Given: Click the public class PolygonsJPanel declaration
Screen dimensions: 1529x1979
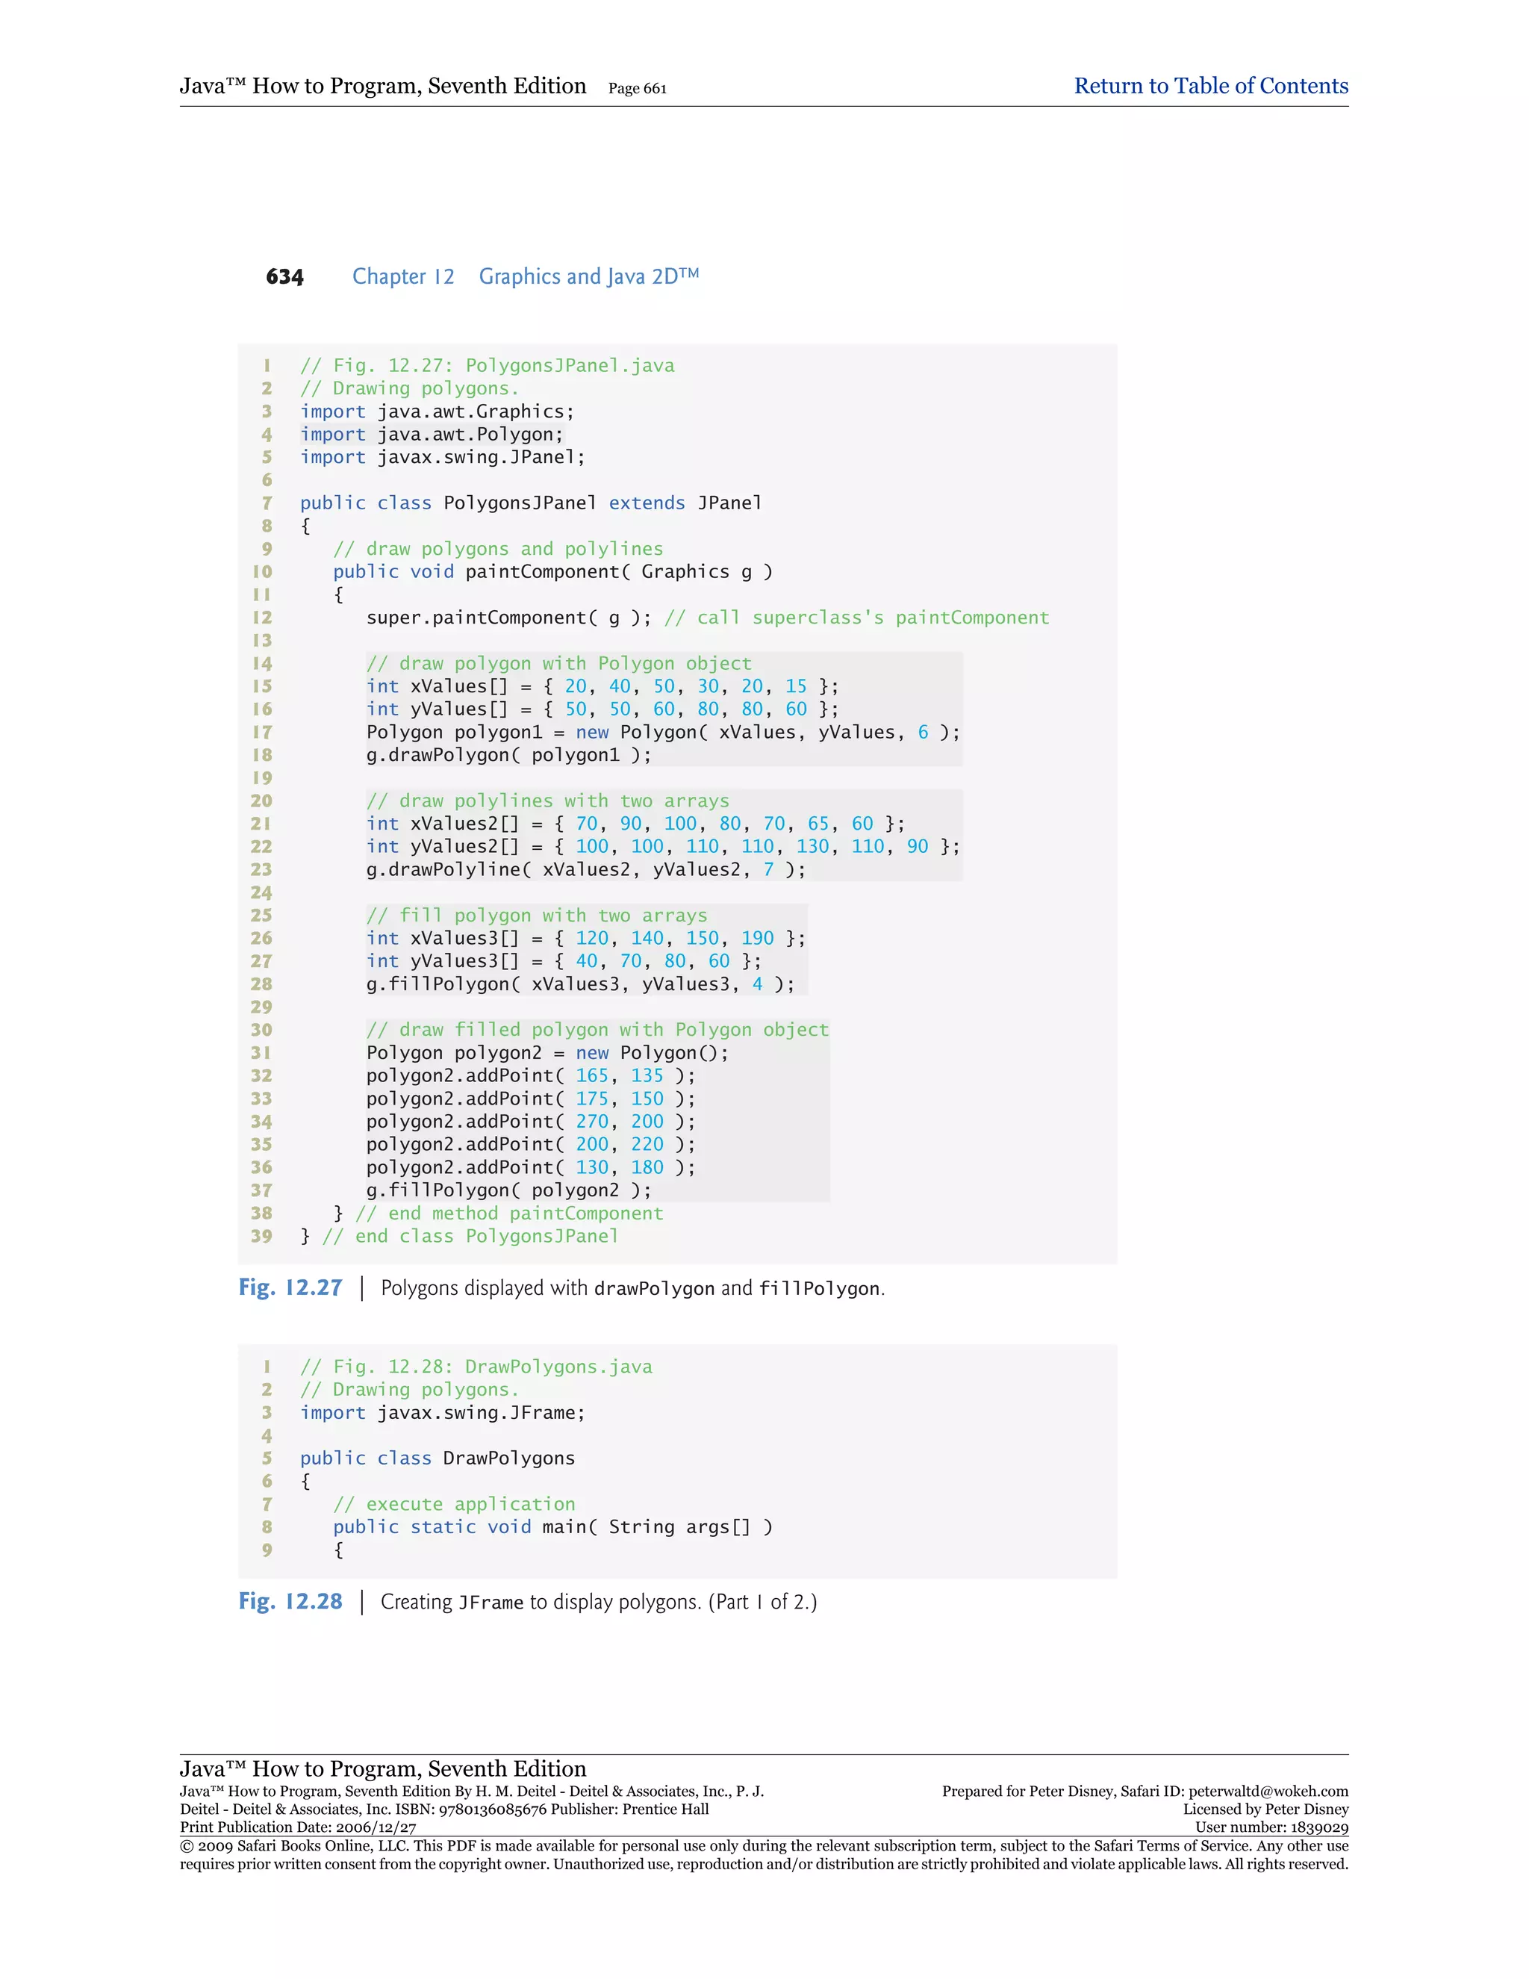Looking at the screenshot, I should [531, 503].
